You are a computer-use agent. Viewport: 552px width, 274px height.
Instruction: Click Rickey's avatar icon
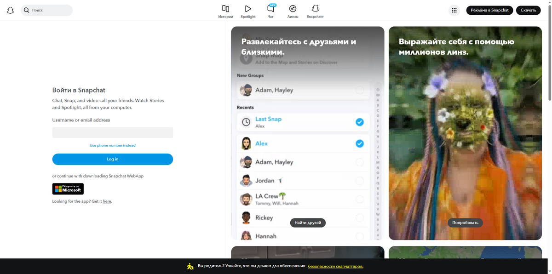click(246, 217)
